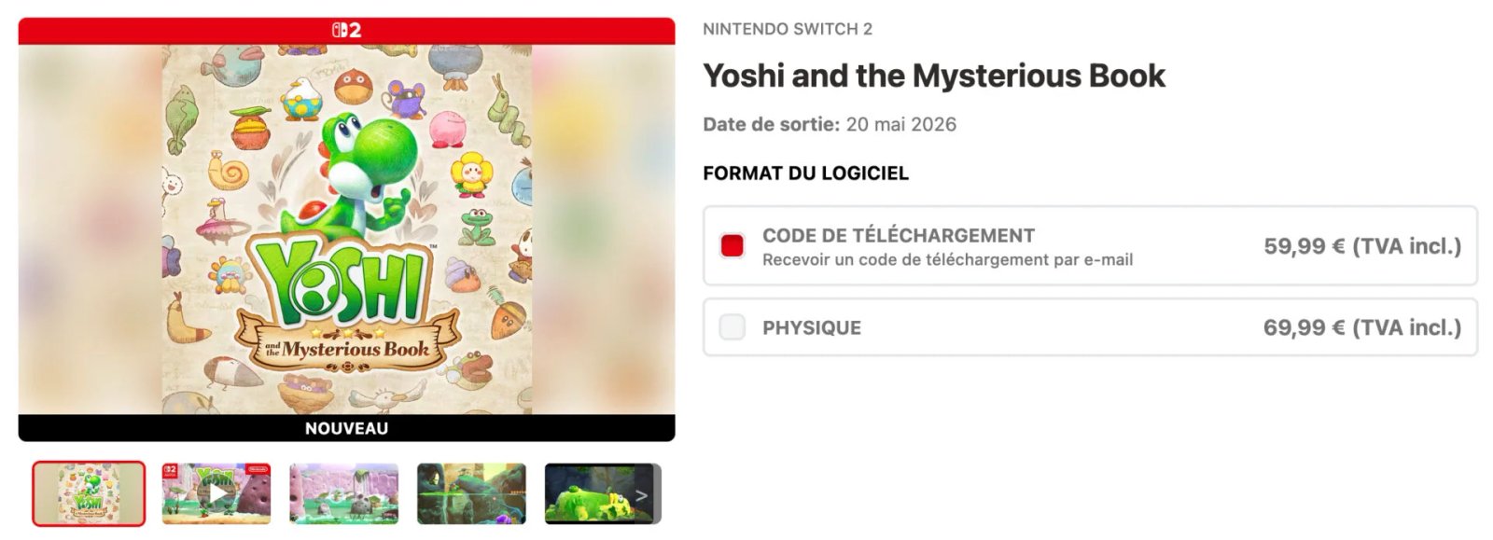Play the trailer video thumbnail
Viewport: 1493px width, 540px height.
click(216, 493)
